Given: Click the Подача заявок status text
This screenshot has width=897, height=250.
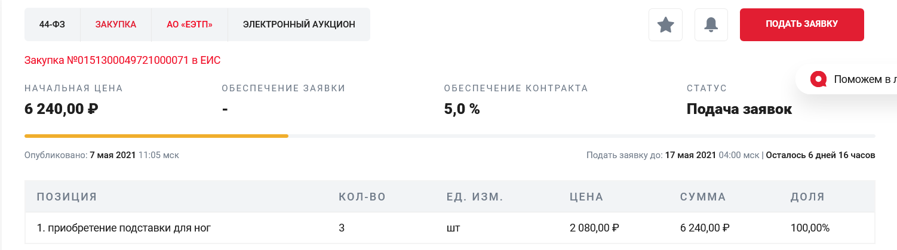Looking at the screenshot, I should pos(739,109).
